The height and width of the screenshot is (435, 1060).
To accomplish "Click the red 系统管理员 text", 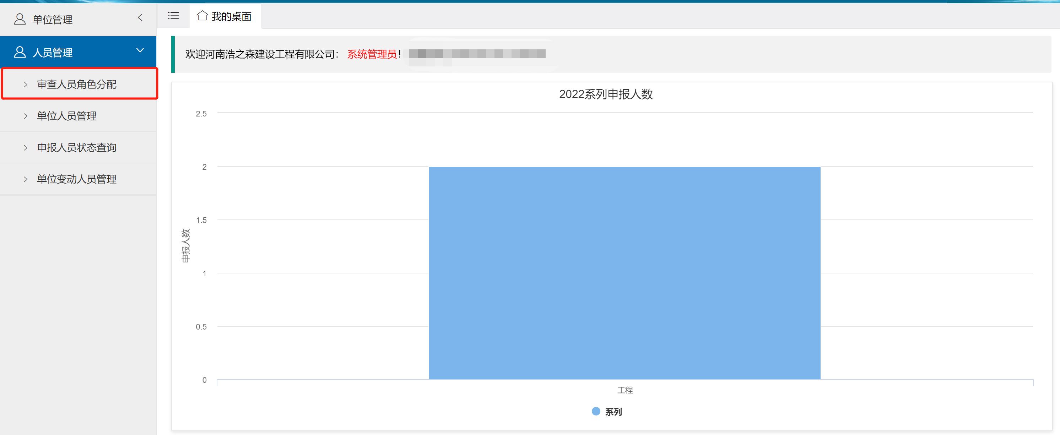I will pos(372,54).
